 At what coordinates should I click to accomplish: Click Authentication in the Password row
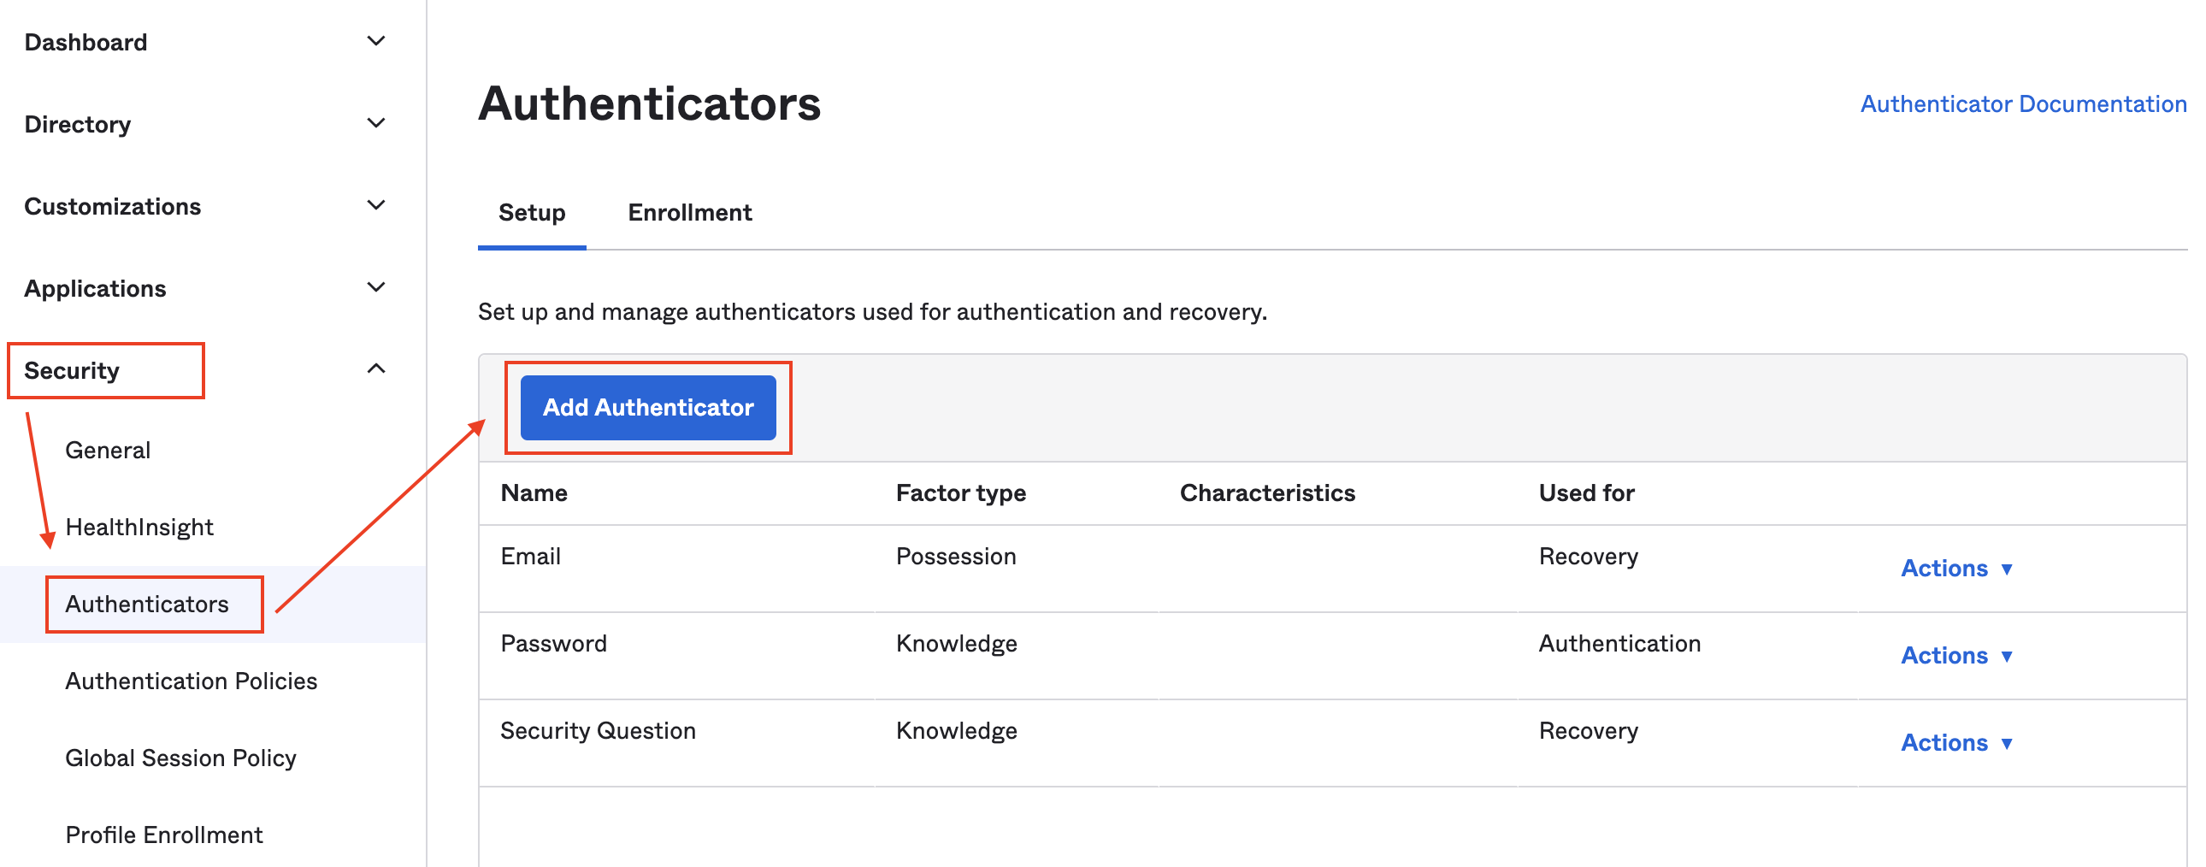click(x=1619, y=643)
